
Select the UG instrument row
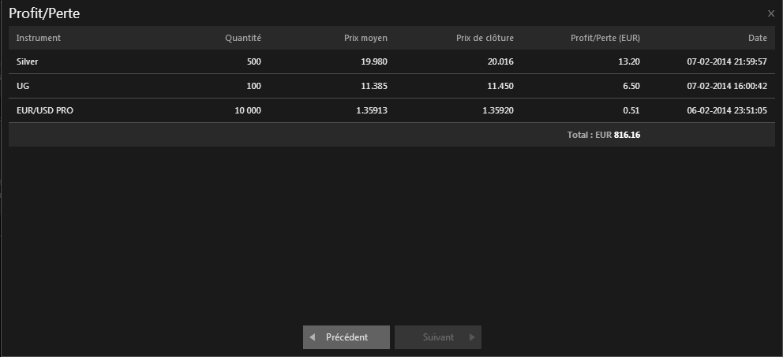tap(23, 86)
